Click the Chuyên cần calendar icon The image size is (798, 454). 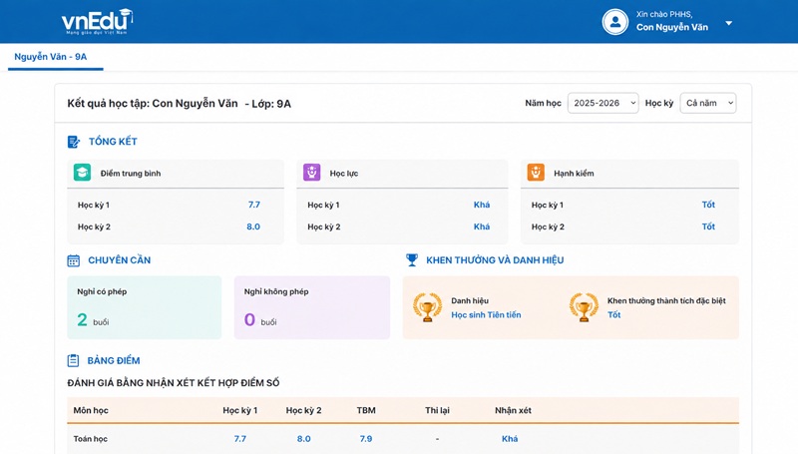click(73, 260)
